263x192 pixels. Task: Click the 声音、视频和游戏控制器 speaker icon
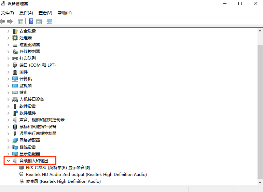[x=15, y=120]
